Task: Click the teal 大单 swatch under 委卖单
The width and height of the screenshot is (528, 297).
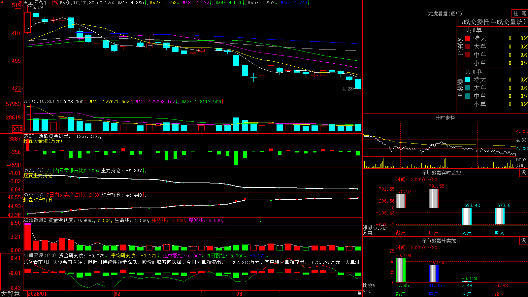Action: (x=467, y=88)
